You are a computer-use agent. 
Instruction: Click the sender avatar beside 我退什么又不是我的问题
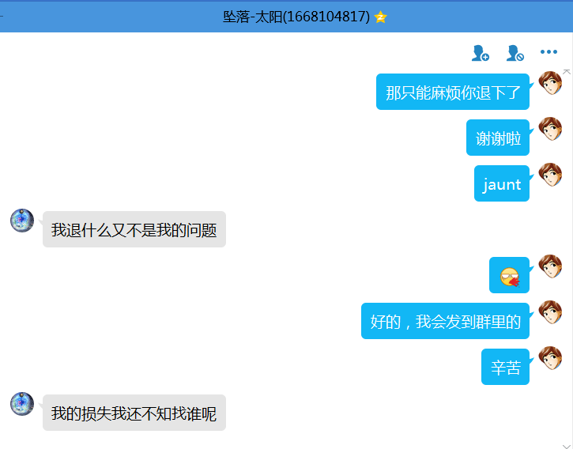coord(22,221)
